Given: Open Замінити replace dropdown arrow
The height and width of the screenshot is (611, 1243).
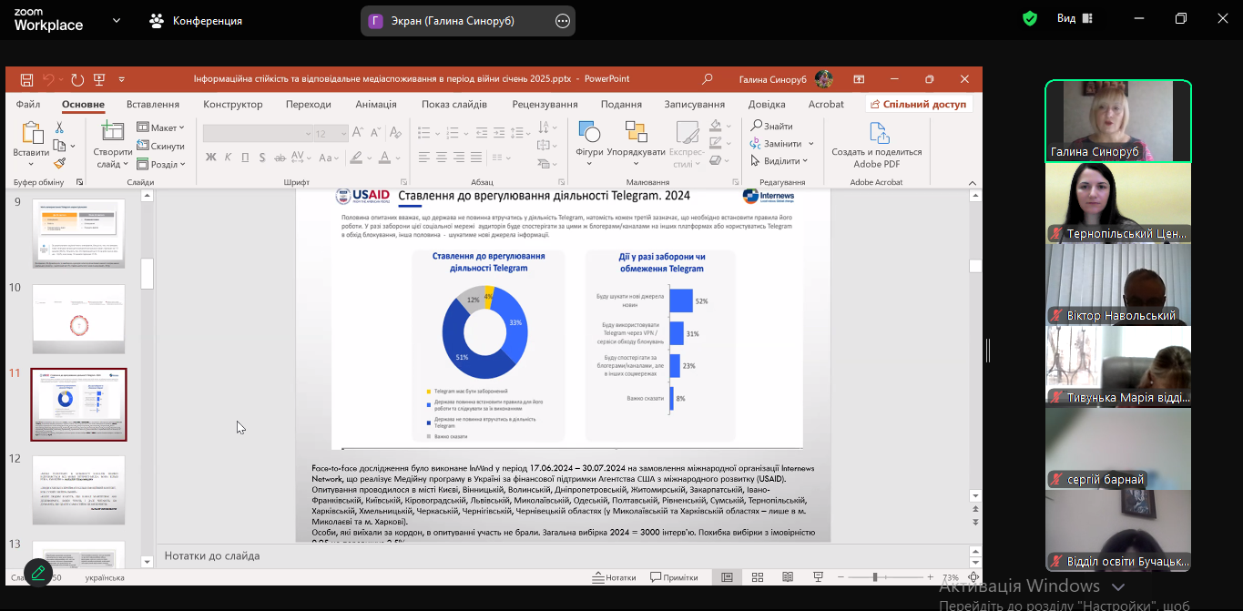Looking at the screenshot, I should tap(810, 144).
